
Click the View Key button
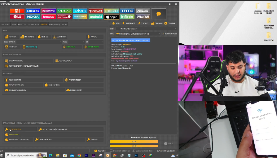(95, 139)
